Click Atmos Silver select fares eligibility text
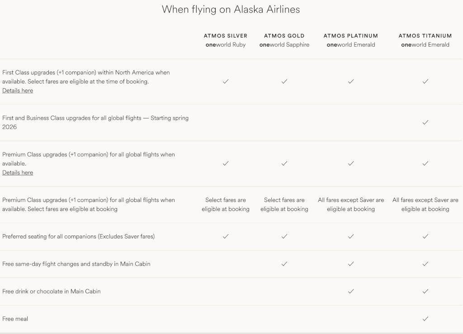Screen dimensions: 463x334 [x=226, y=204]
